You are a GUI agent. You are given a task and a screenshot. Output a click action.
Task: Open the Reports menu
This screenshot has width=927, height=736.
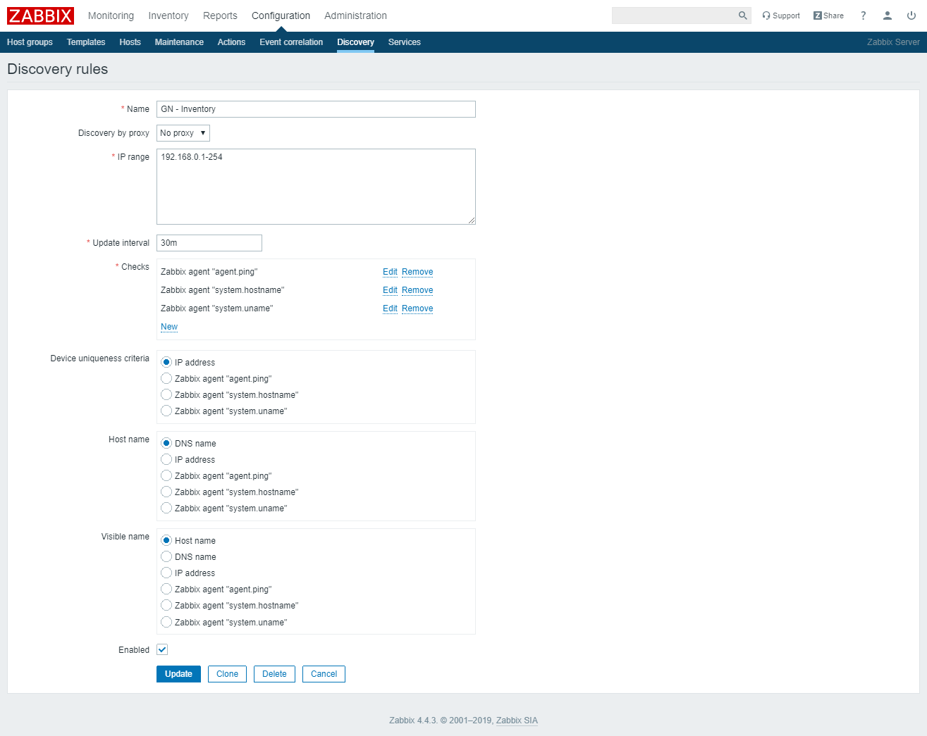[x=220, y=15]
